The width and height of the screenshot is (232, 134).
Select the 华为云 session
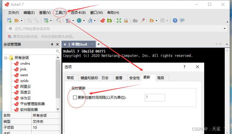coord(26,98)
